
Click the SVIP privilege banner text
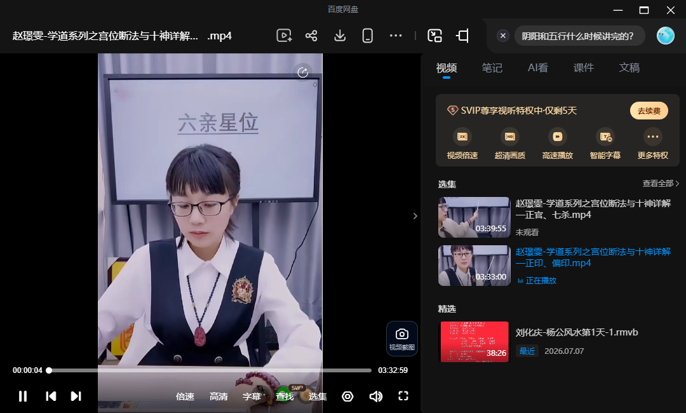(518, 111)
